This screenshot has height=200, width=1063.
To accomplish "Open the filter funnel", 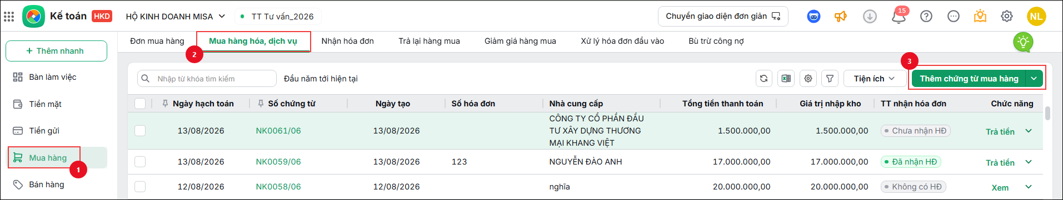I will click(x=830, y=79).
